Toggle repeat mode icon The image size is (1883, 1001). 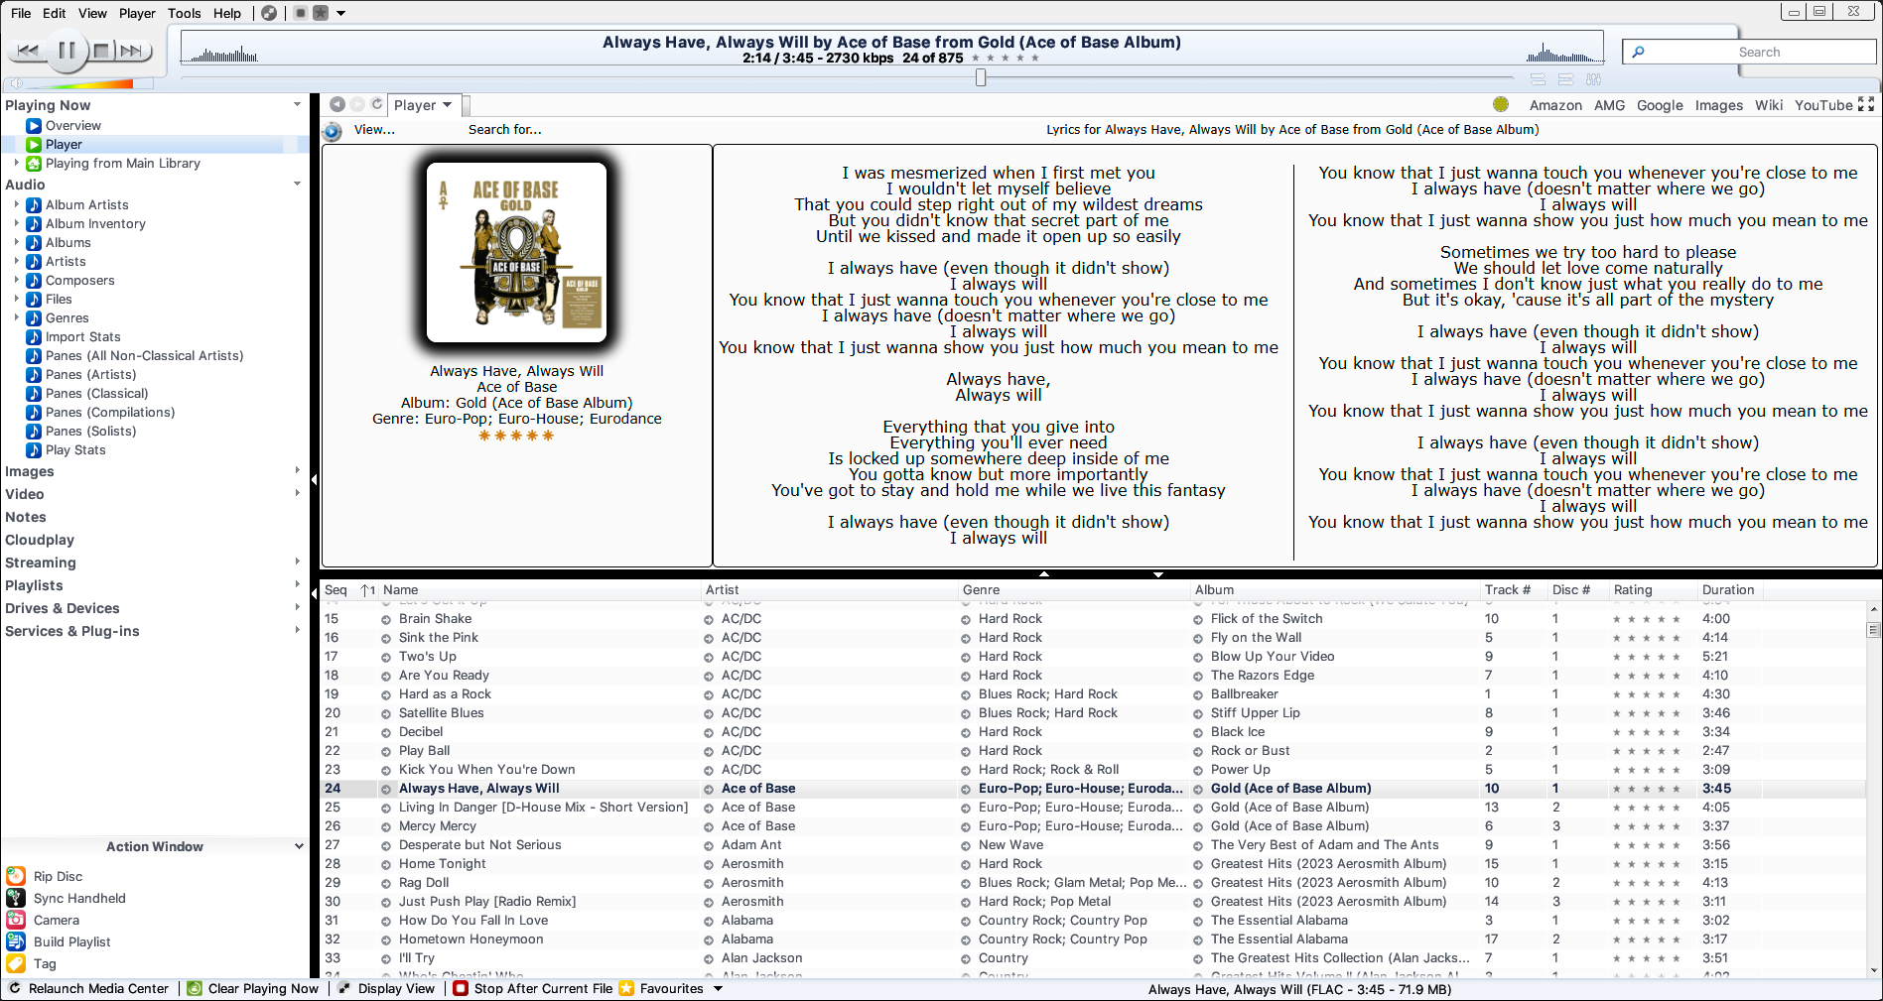click(x=1538, y=79)
